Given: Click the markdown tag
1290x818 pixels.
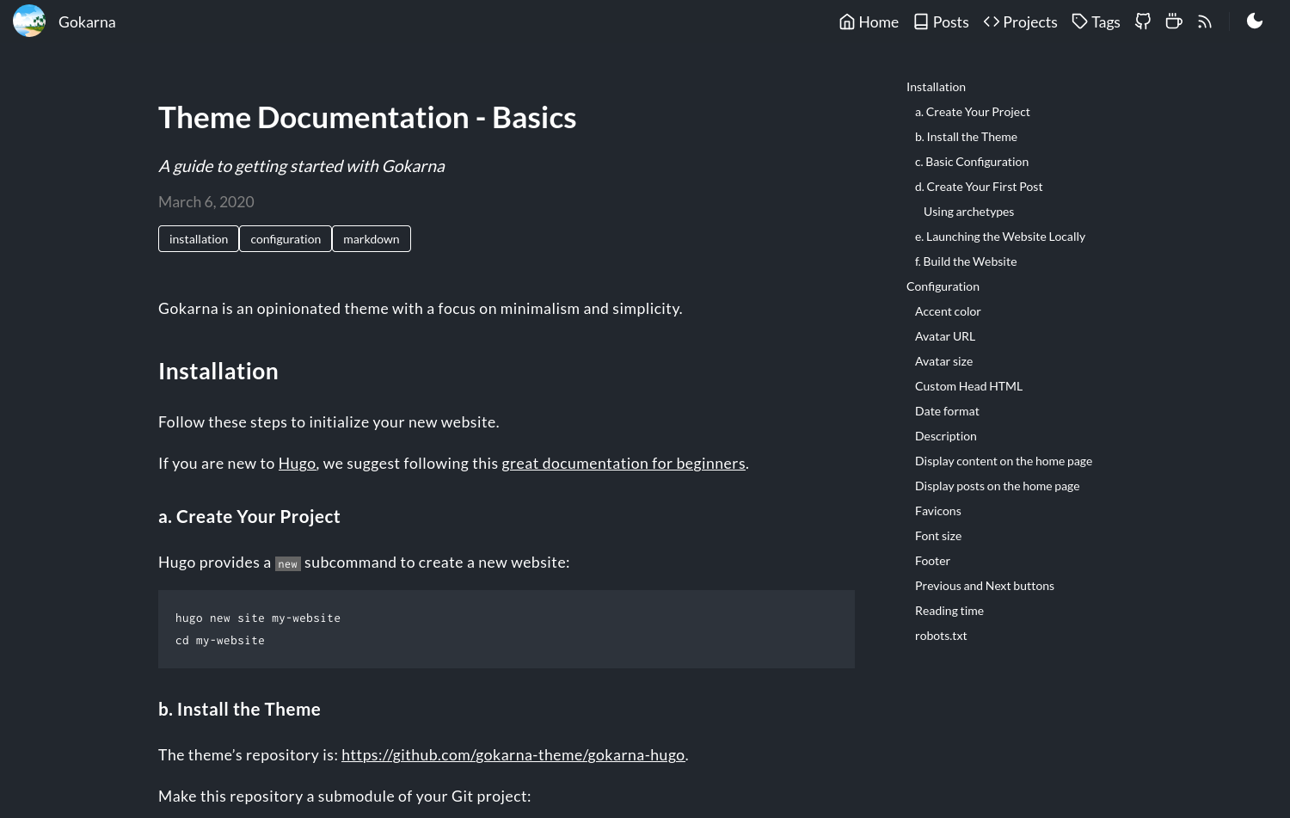Looking at the screenshot, I should click(372, 239).
